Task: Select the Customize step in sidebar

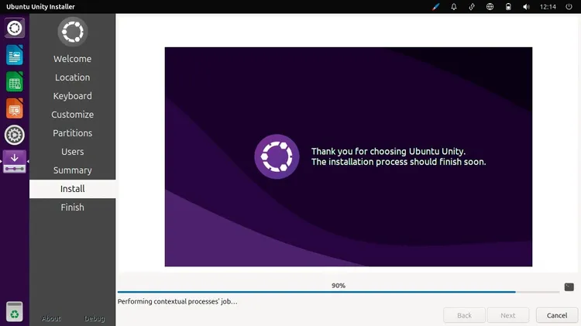Action: tap(72, 115)
